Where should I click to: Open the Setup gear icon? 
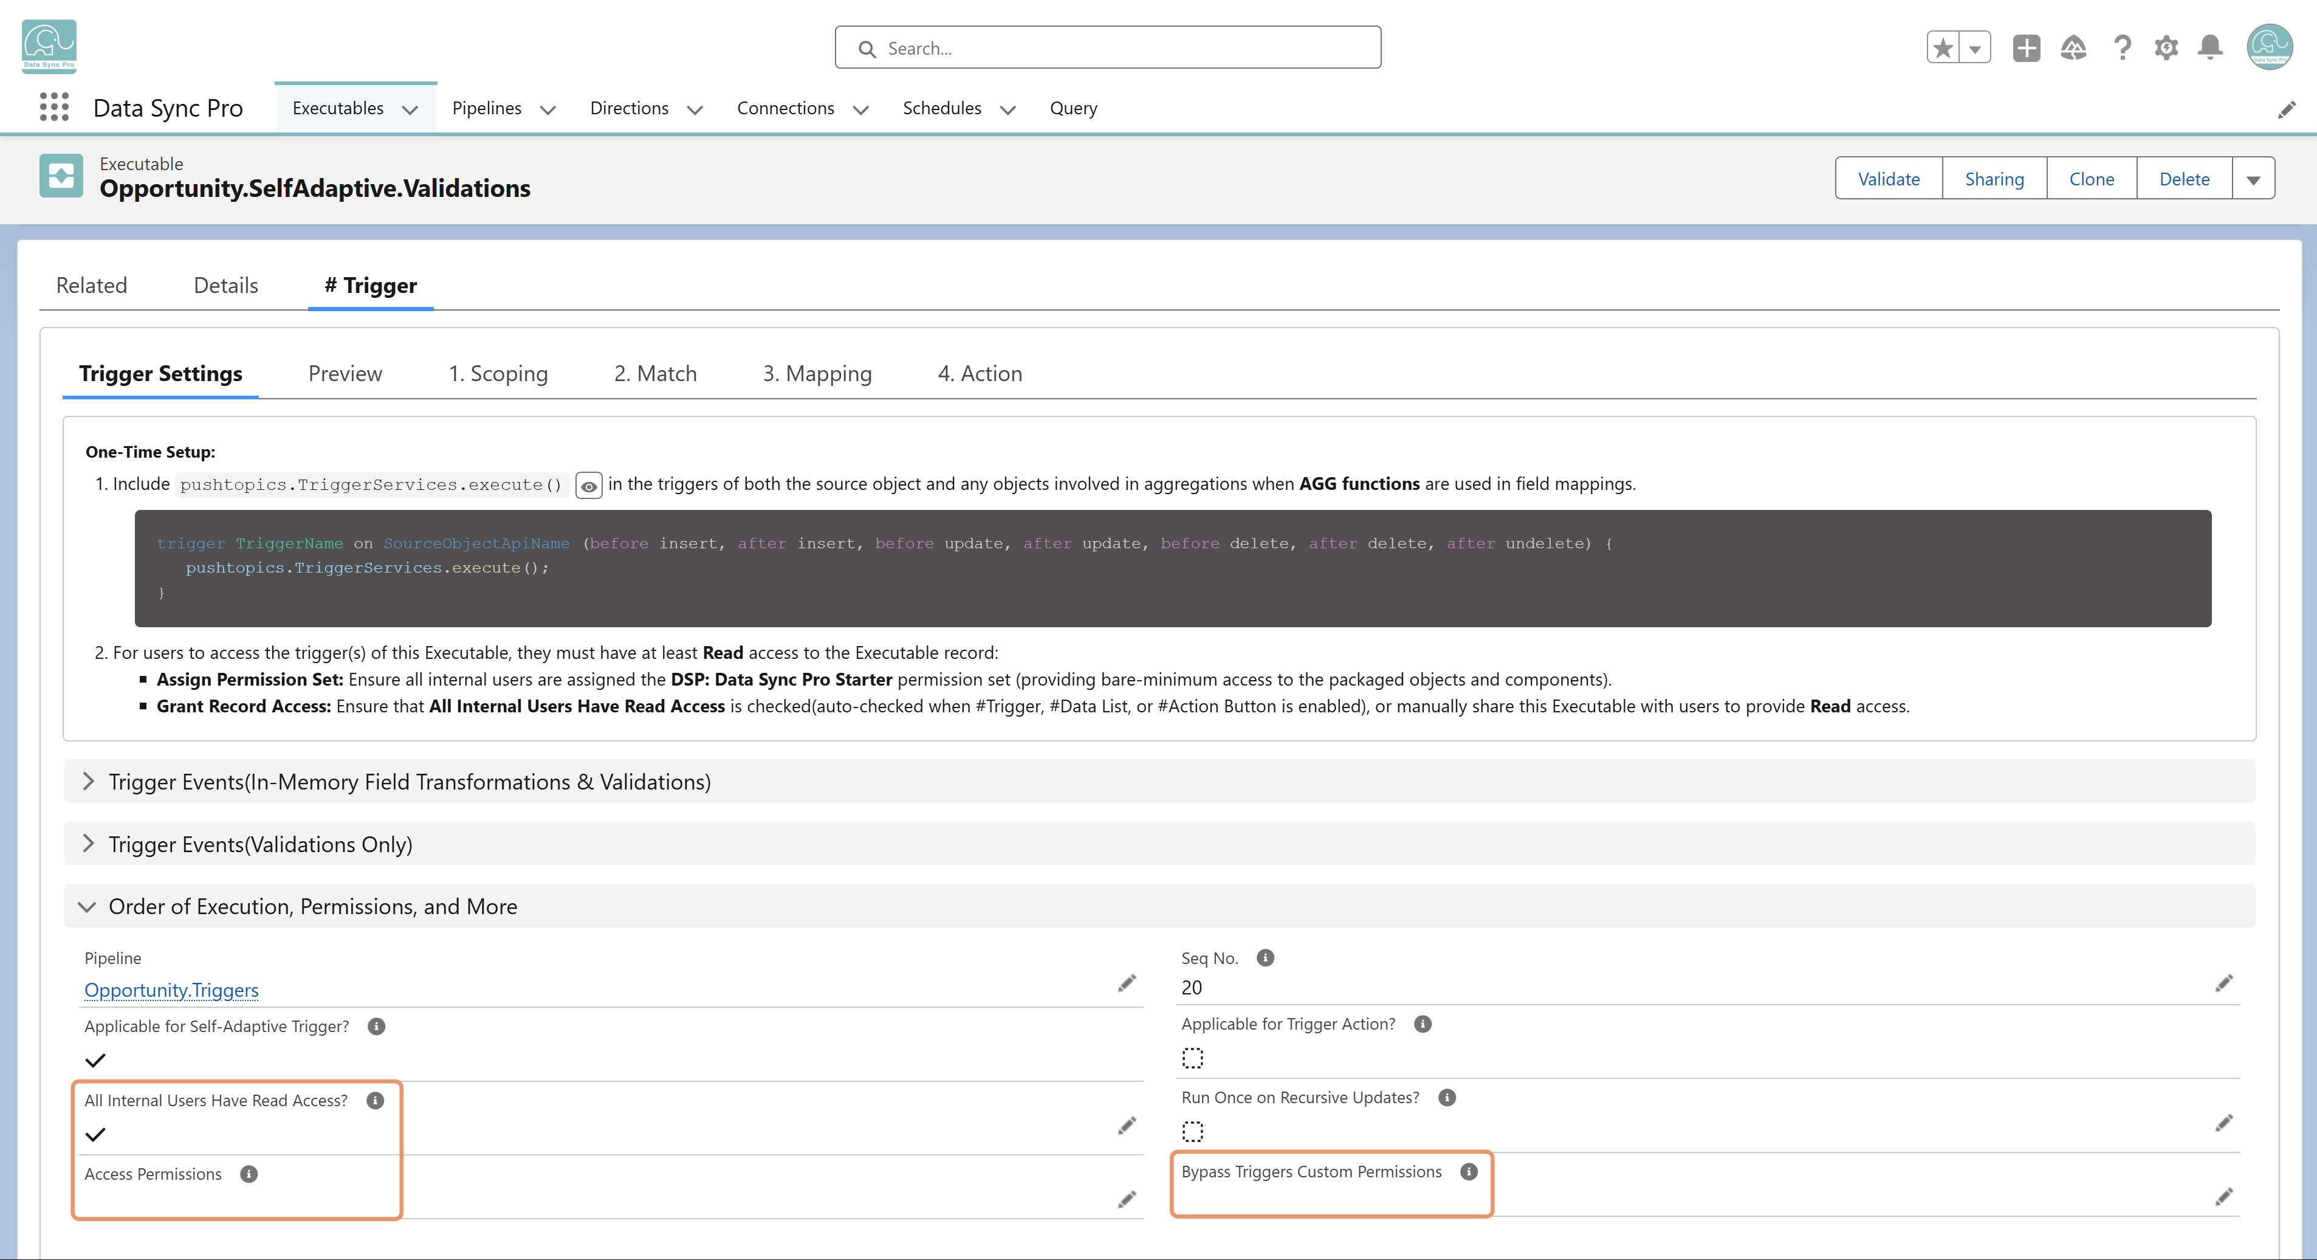pos(2166,47)
